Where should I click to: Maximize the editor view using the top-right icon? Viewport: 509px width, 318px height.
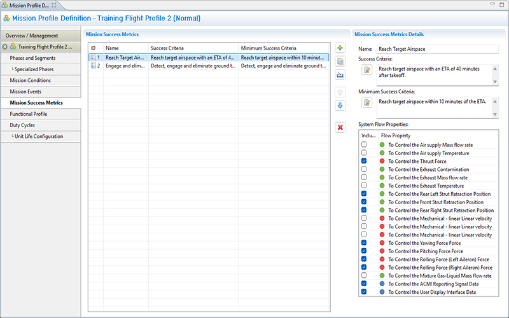coord(502,4)
